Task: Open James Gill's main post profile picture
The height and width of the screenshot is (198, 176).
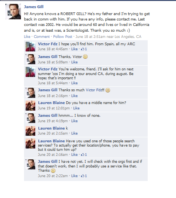Action: click(13, 12)
